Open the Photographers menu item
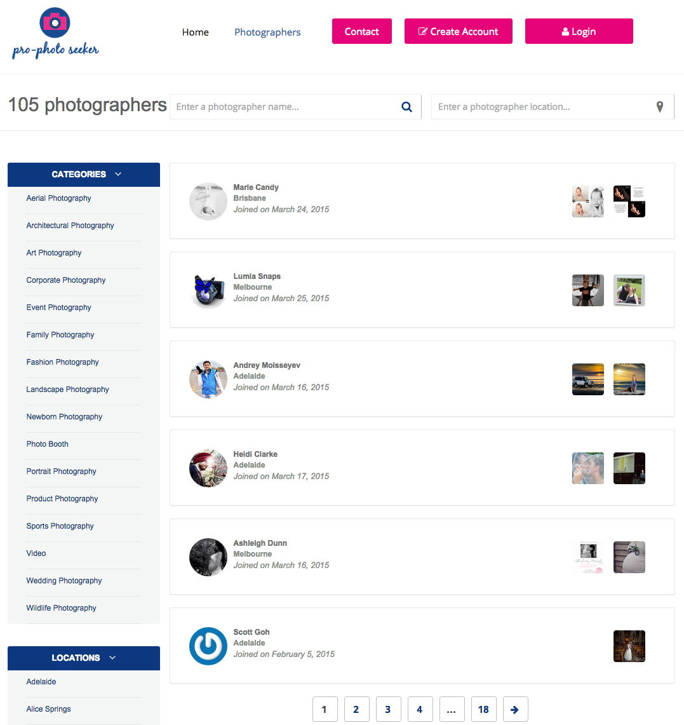The height and width of the screenshot is (725, 684). (267, 32)
